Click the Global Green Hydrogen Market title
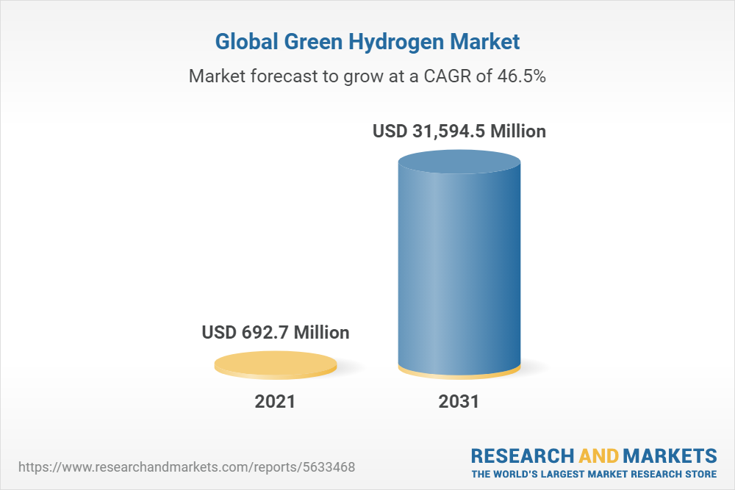The image size is (735, 490). click(367, 42)
